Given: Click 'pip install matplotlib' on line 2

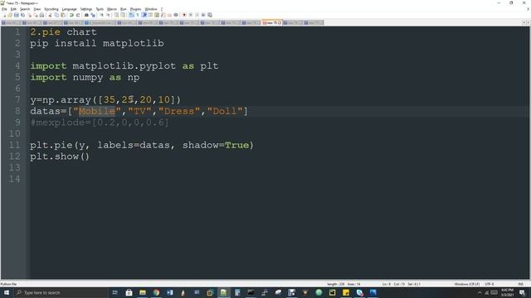Looking at the screenshot, I should click(97, 43).
